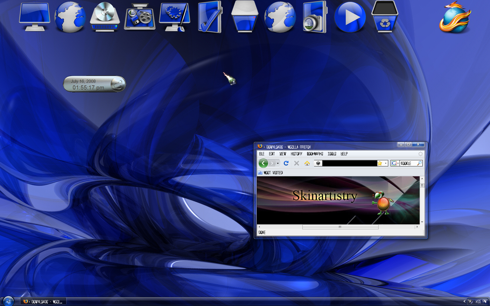Bookmark this page with the star icon
Viewport: 490px width, 306px height.
coord(380,163)
